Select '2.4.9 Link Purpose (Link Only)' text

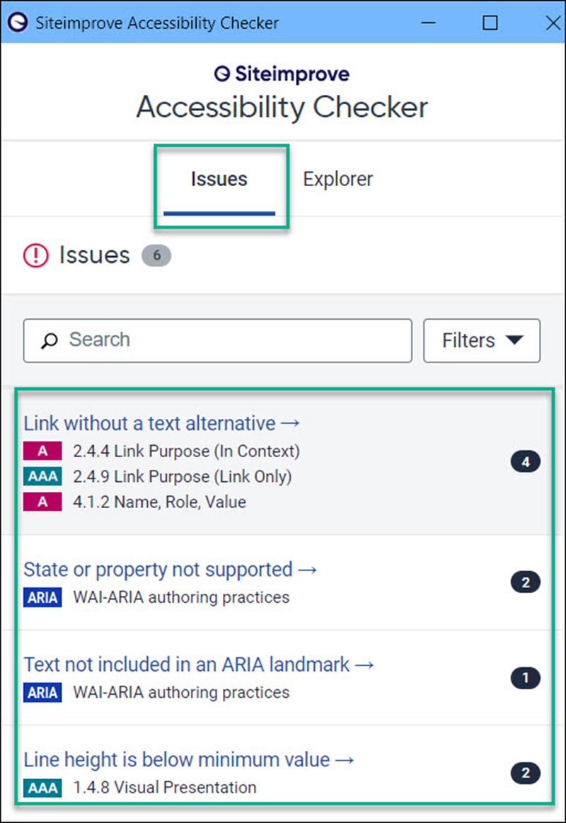pos(182,476)
